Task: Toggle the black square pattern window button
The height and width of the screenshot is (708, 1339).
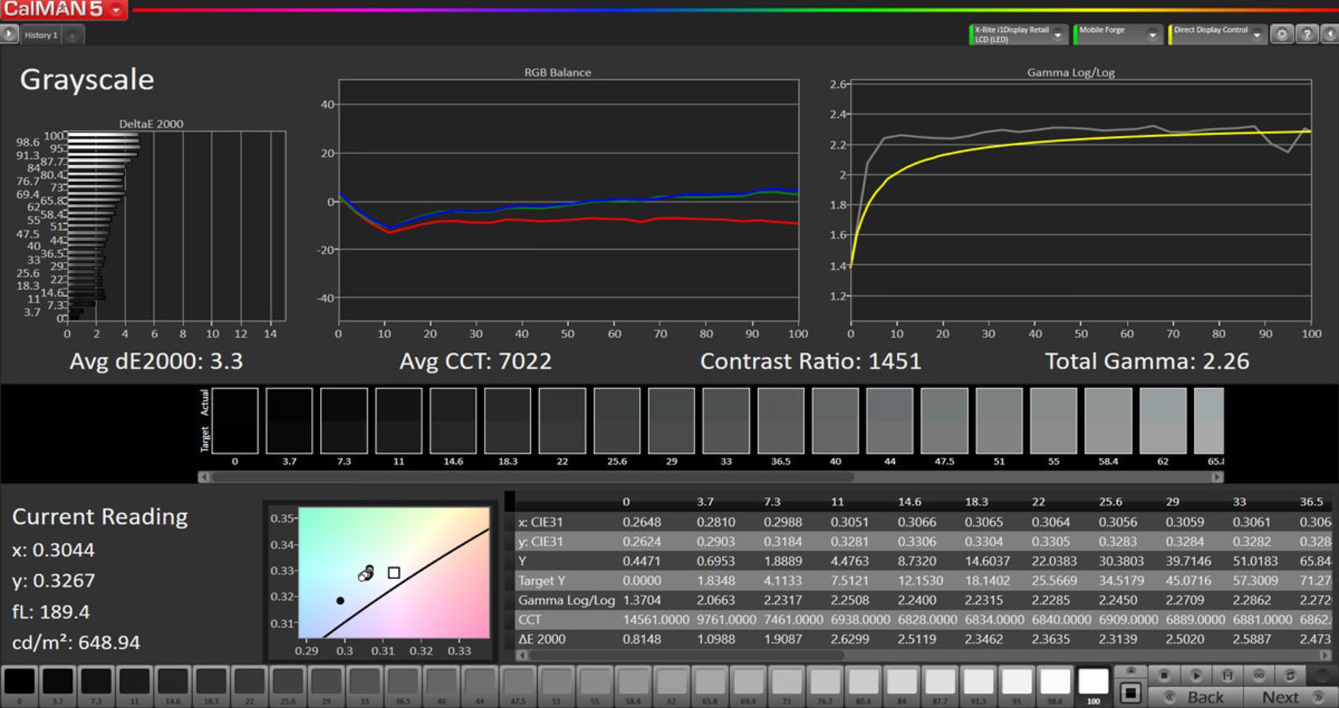Action: pos(1130,693)
